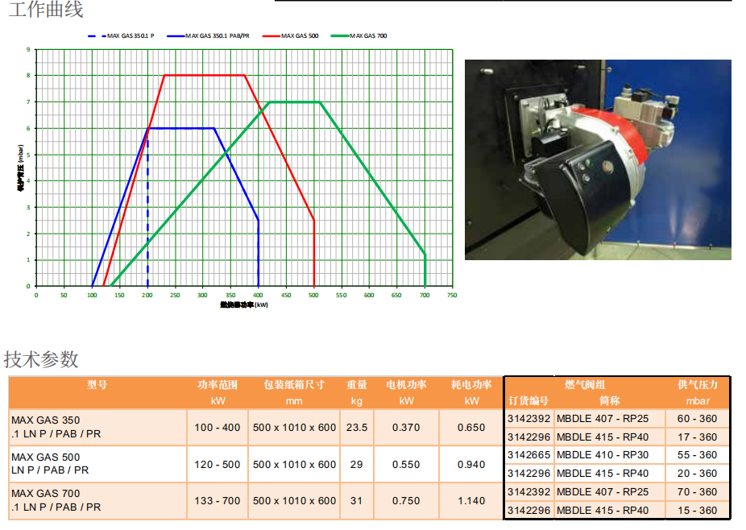Select the '工作曲线' heading
Viewport: 746px width, 530px height.
click(46, 9)
